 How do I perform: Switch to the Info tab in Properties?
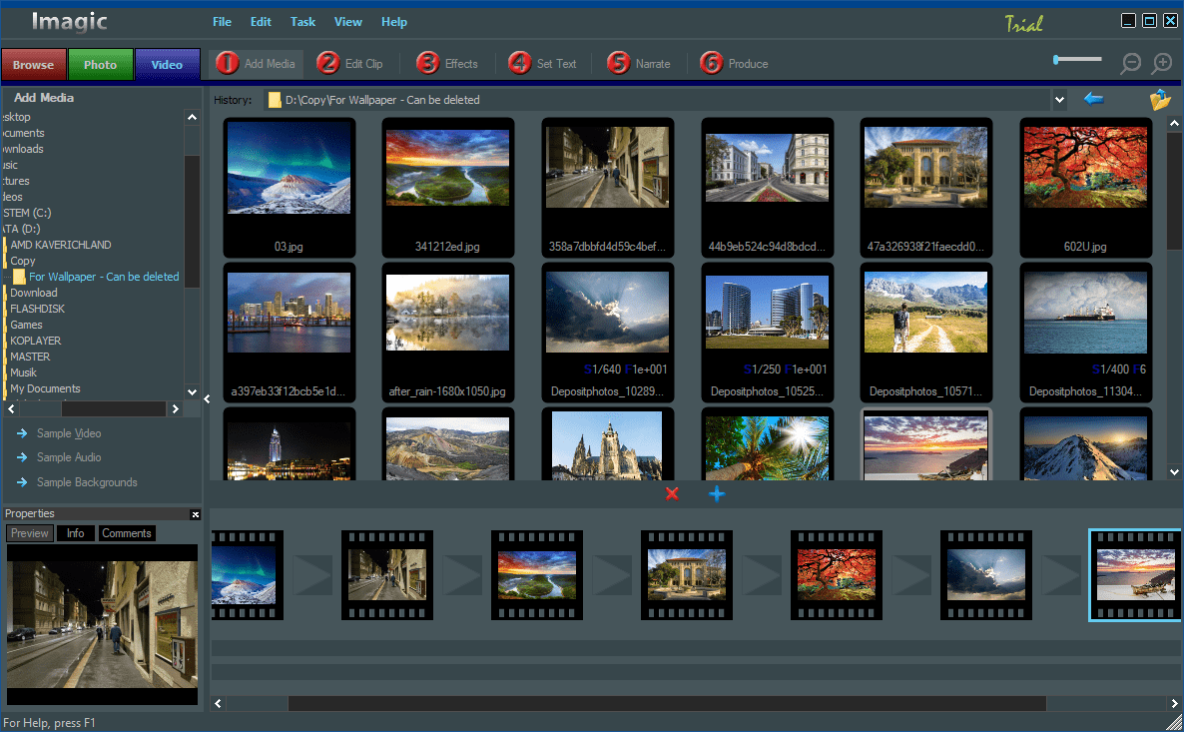[x=76, y=533]
